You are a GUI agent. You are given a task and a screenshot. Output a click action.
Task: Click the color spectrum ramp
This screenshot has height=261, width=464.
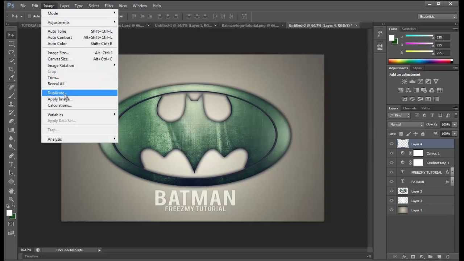pos(420,61)
